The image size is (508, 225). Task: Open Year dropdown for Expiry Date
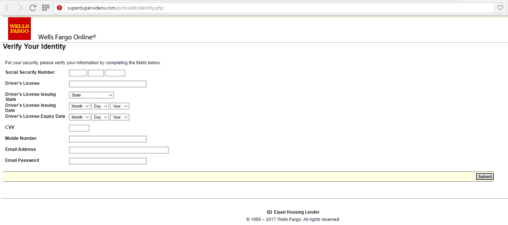coord(120,117)
